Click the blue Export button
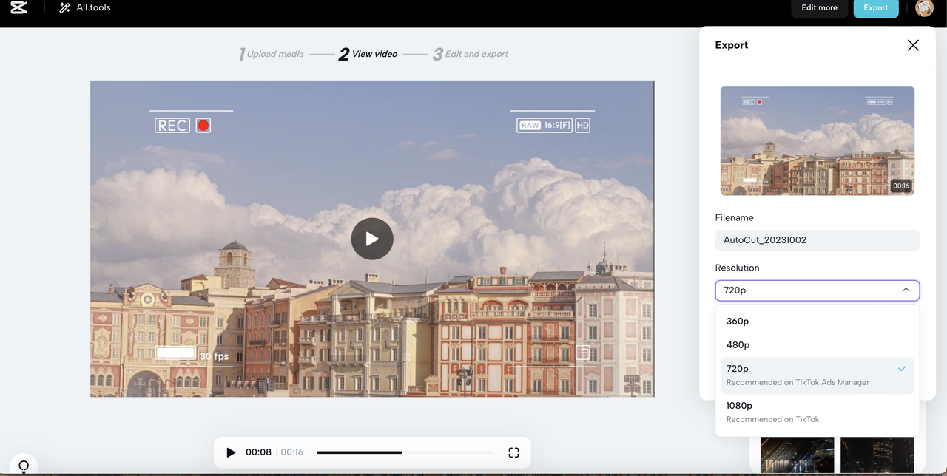Viewport: 947px width, 476px height. point(876,7)
